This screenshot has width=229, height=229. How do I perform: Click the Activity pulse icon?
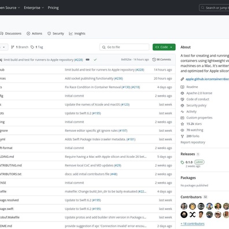pos(182,112)
